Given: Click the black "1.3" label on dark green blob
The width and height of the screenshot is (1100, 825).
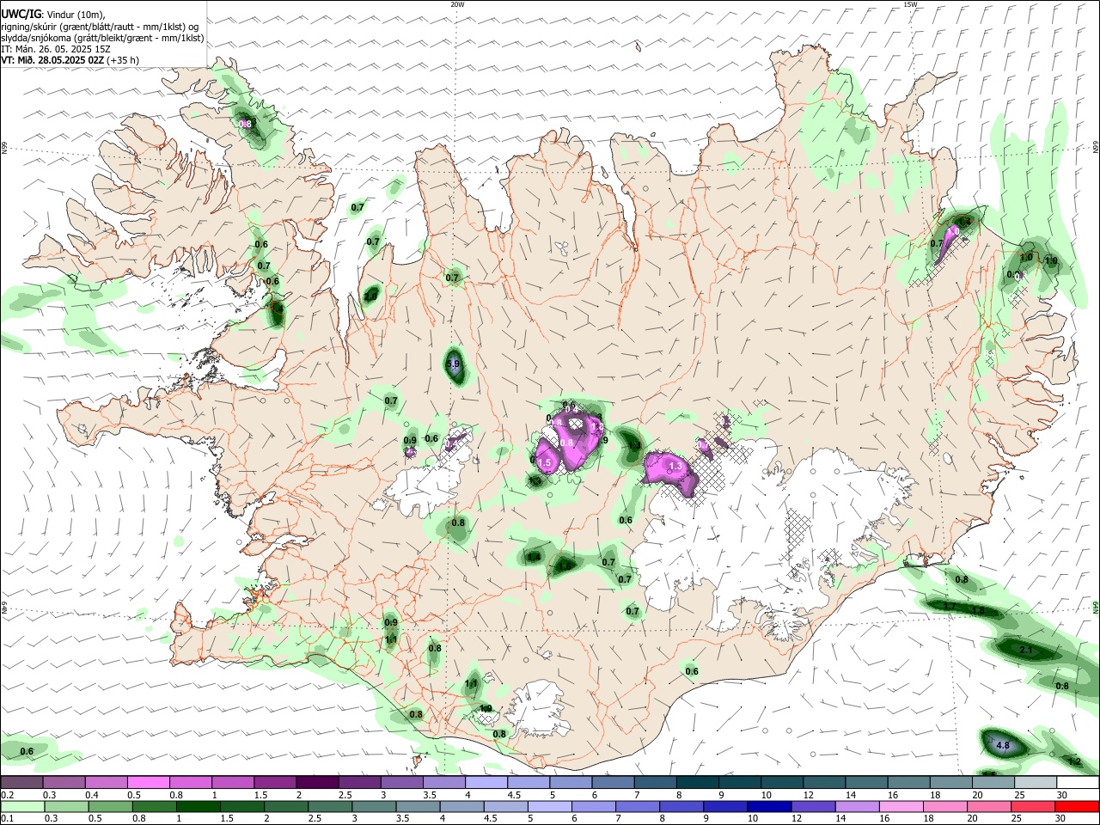Looking at the screenshot, I should (632, 445).
